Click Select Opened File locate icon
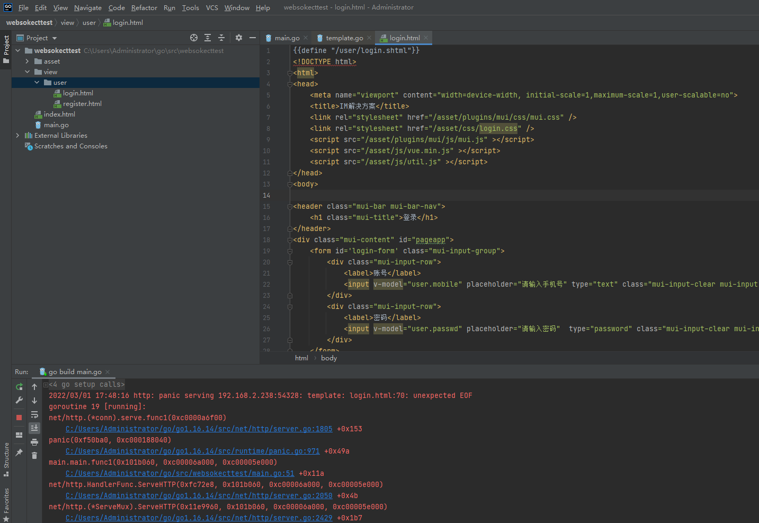 tap(194, 38)
